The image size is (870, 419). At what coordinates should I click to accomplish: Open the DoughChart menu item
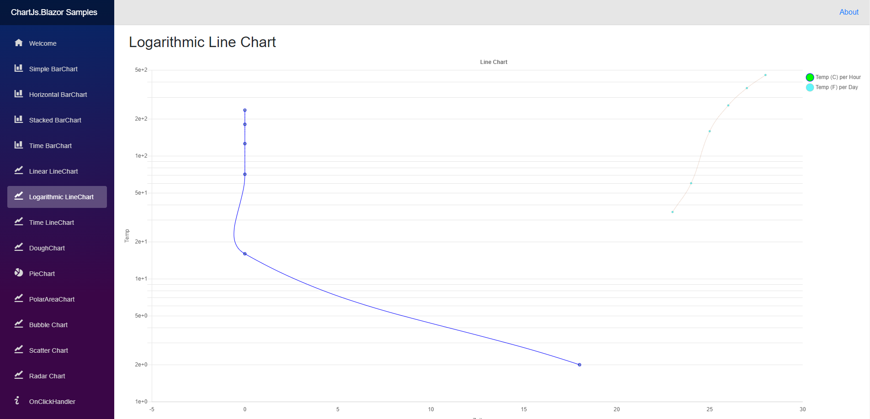tap(47, 248)
